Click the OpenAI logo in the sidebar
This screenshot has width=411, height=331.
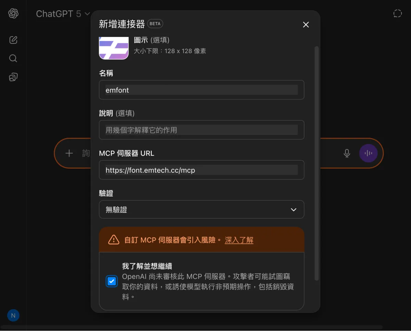(x=13, y=14)
